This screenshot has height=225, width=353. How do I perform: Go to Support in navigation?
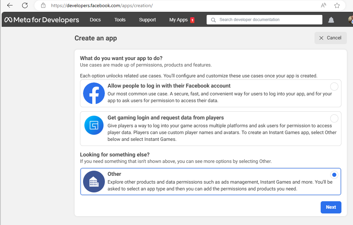[x=147, y=20]
